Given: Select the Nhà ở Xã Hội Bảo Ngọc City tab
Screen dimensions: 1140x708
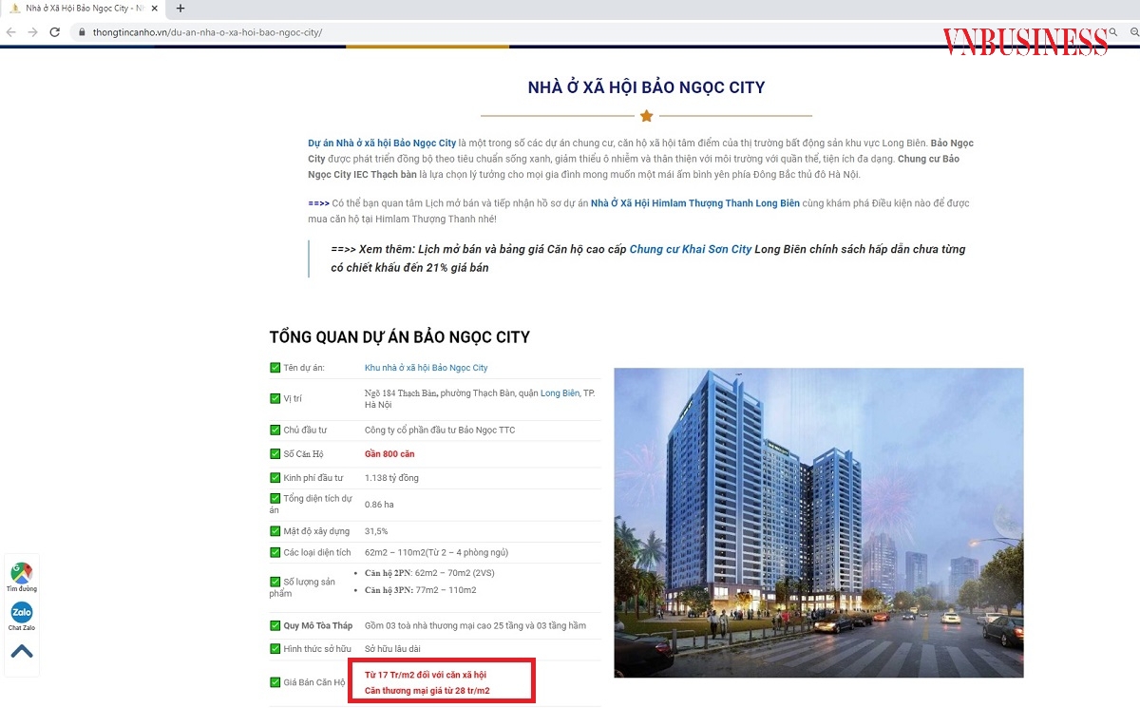Looking at the screenshot, I should (x=85, y=10).
